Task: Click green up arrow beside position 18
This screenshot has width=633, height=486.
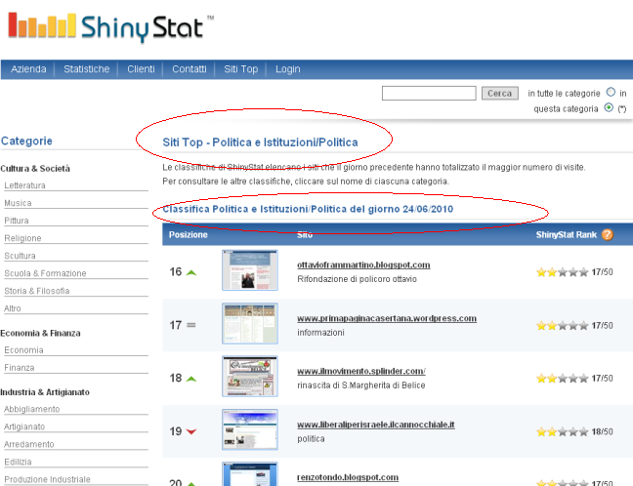Action: pos(191,379)
